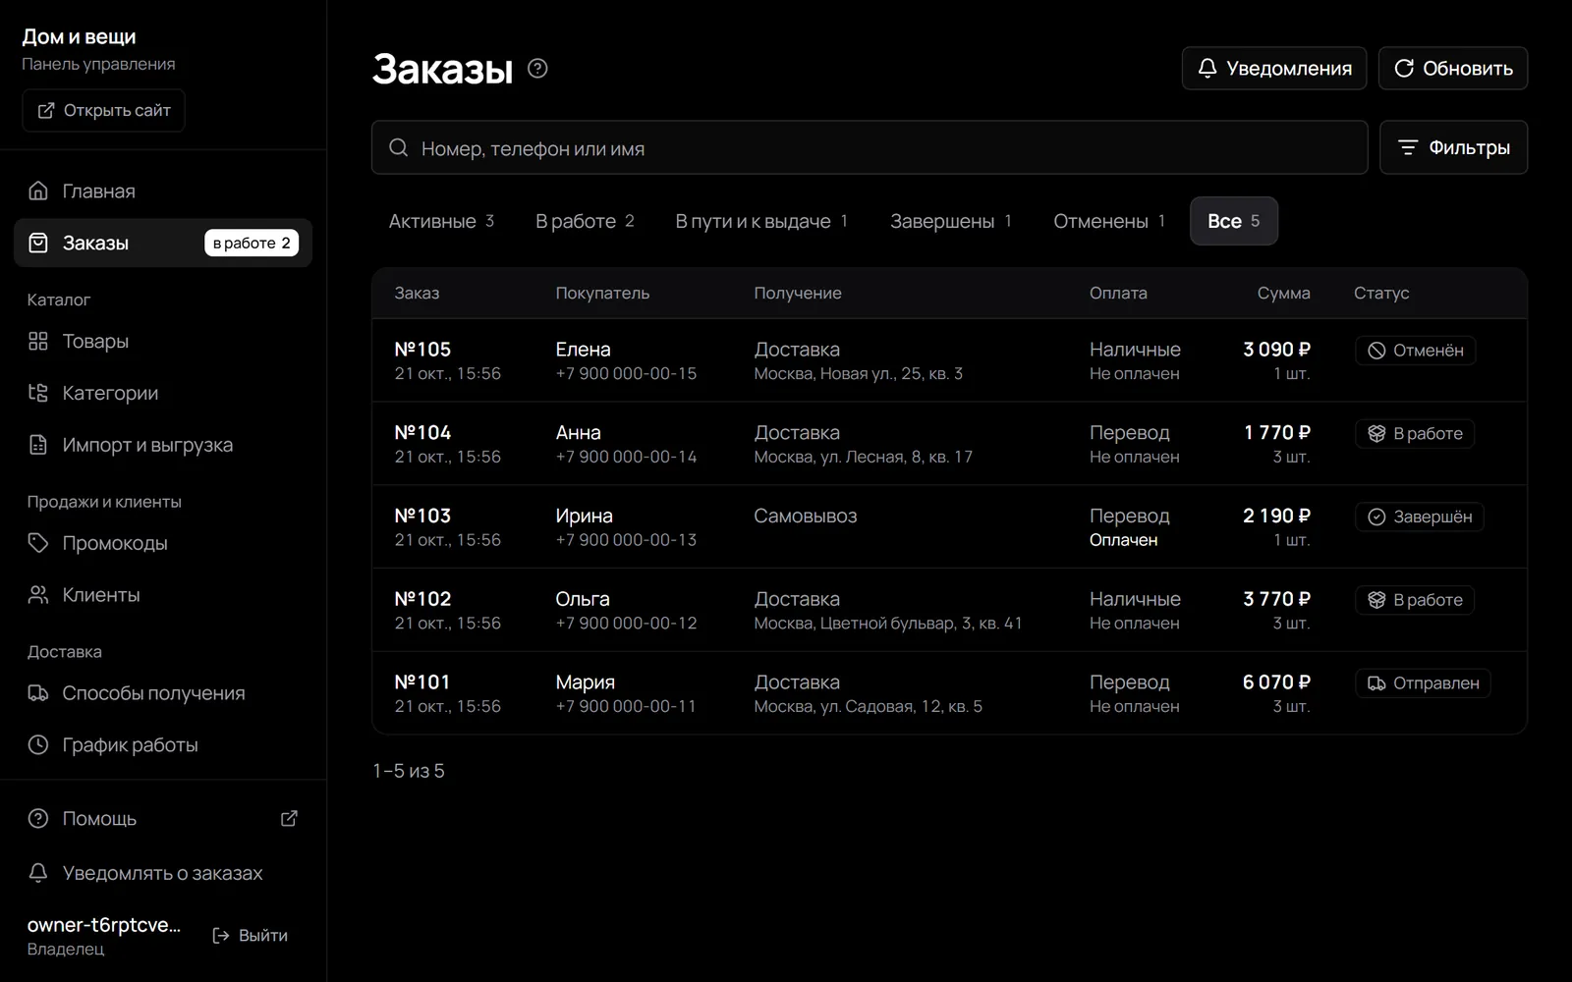Click the truck icon next to Способы получения

(x=38, y=693)
